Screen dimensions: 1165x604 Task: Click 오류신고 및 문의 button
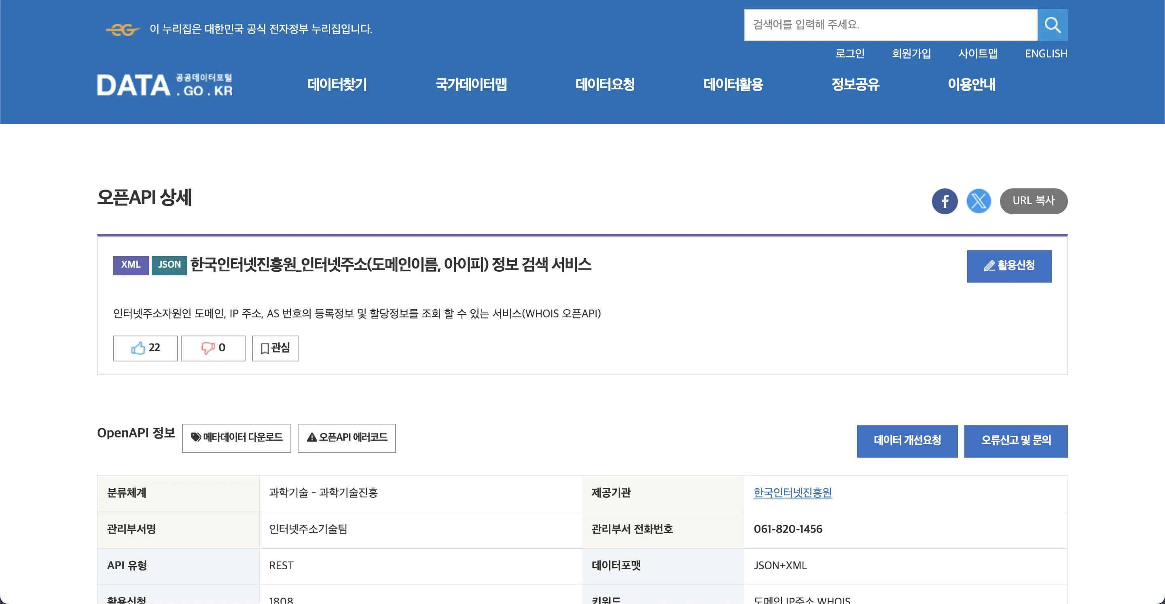pyautogui.click(x=1016, y=441)
